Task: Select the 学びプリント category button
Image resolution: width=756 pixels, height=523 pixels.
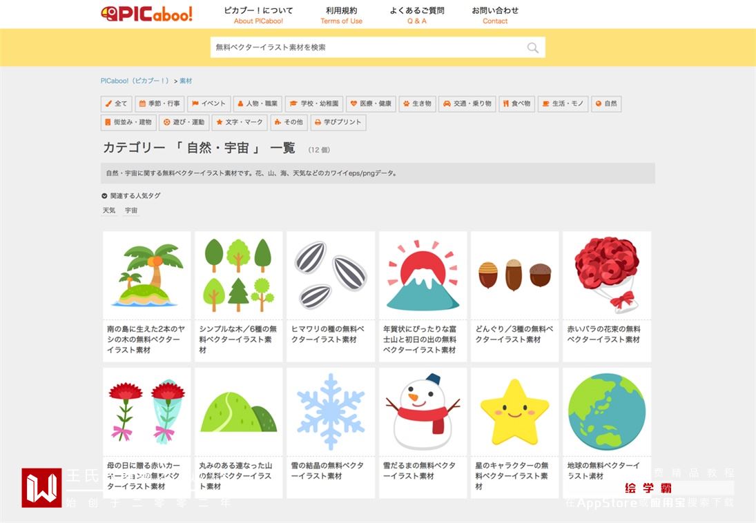Action: (338, 122)
